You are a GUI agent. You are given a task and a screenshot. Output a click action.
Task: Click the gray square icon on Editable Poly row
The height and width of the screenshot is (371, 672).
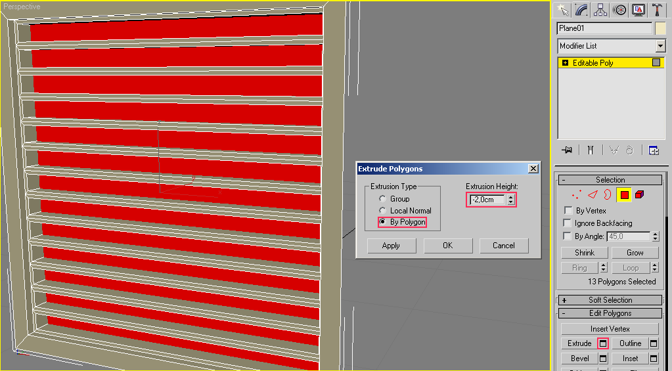coord(656,62)
